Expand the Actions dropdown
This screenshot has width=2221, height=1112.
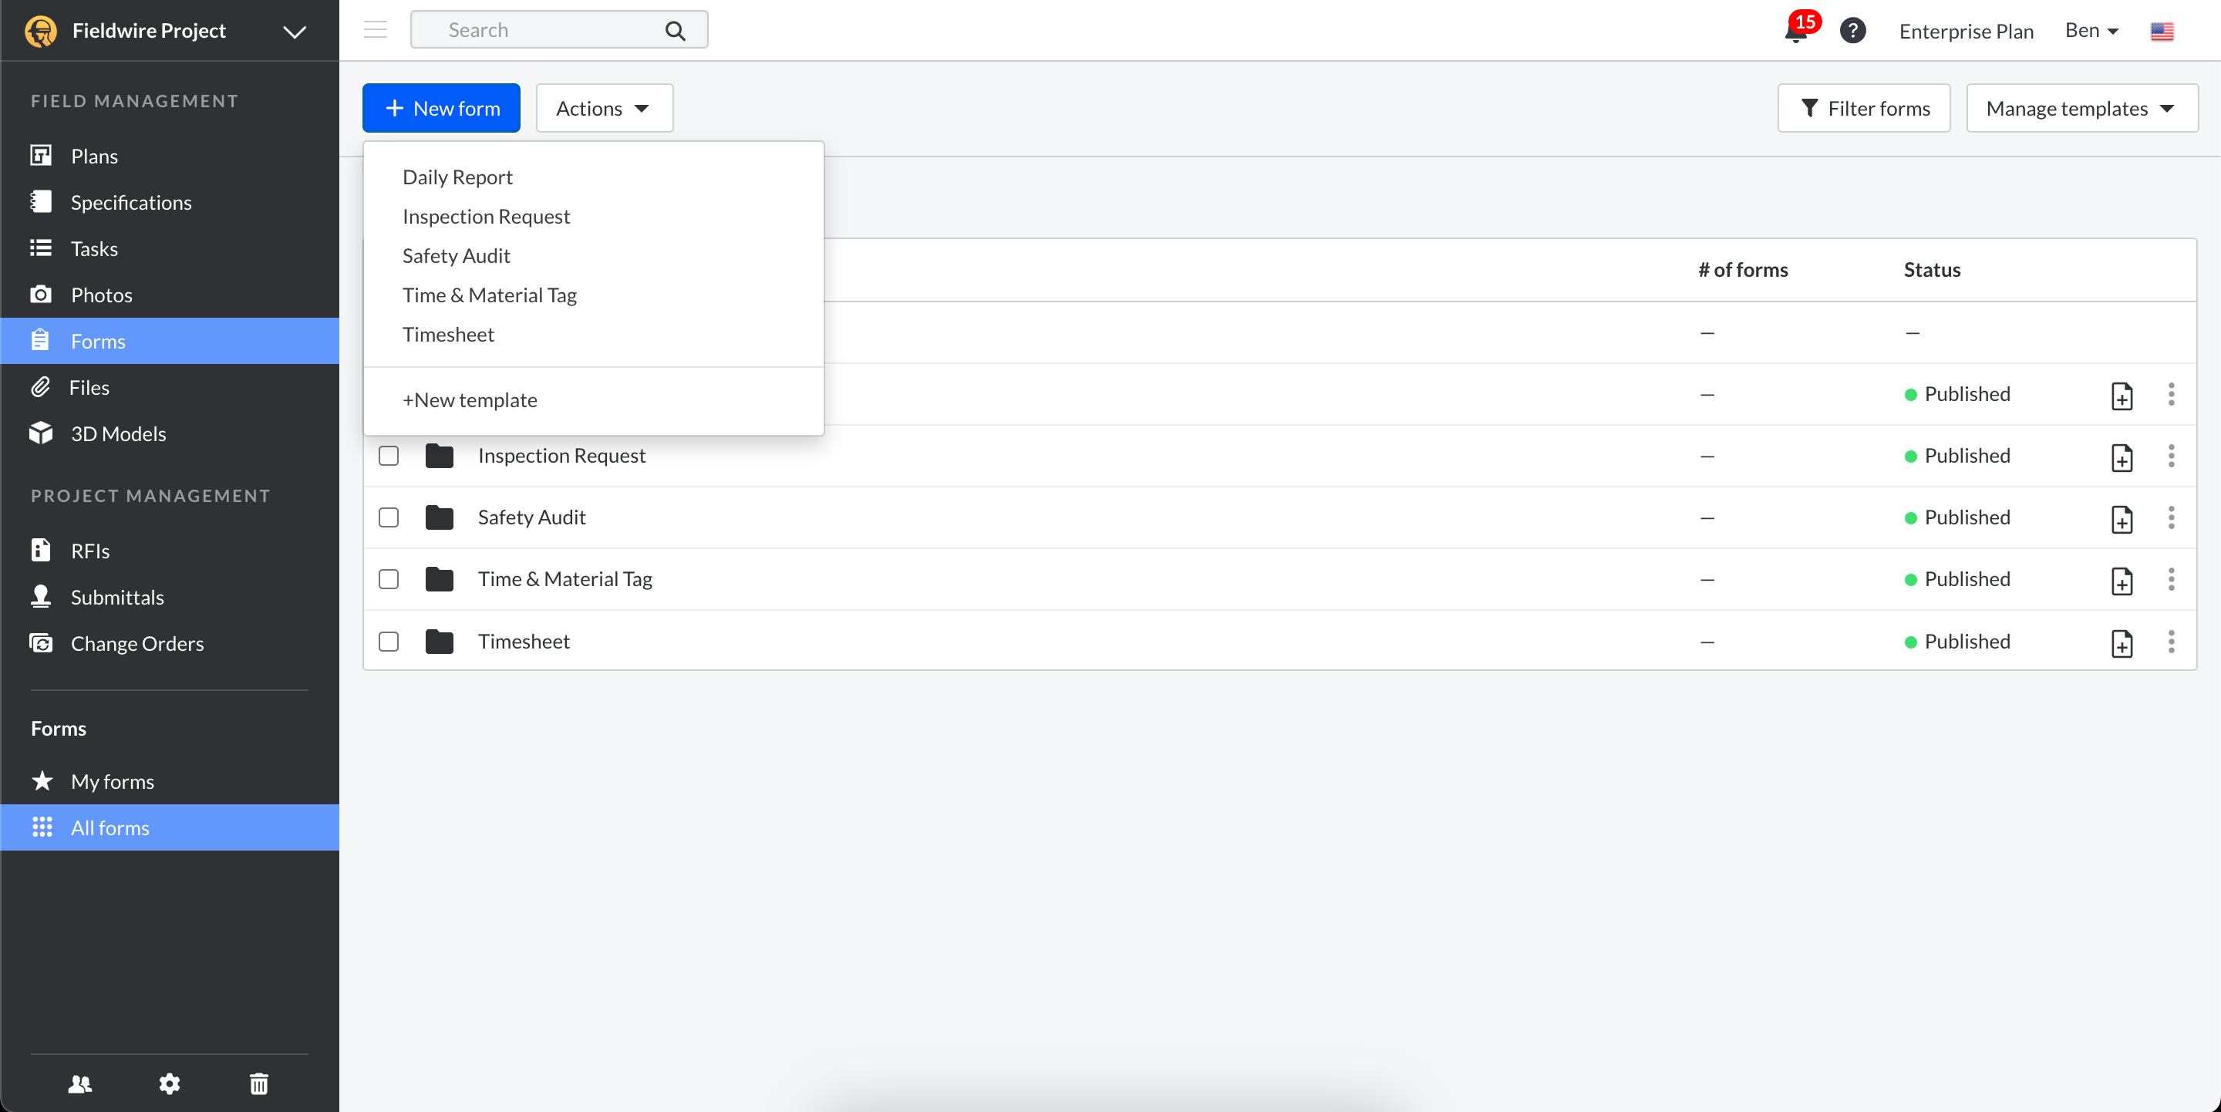604,108
